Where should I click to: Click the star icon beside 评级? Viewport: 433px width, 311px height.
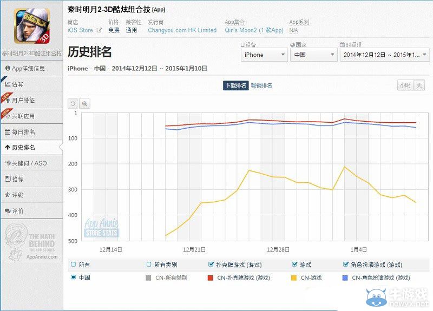pyautogui.click(x=8, y=195)
